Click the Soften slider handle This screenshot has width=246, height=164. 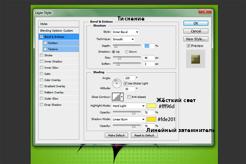(118, 64)
